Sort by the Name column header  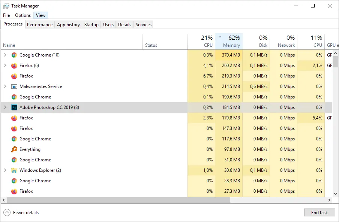click(72, 42)
